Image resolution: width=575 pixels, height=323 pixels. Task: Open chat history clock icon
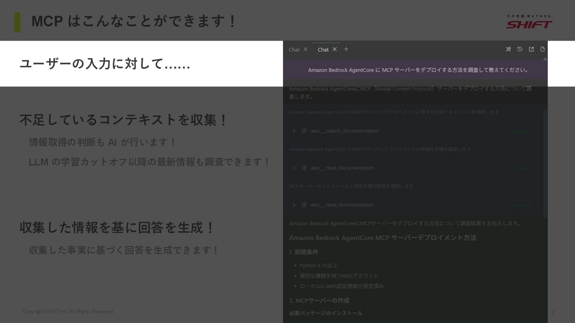(520, 49)
